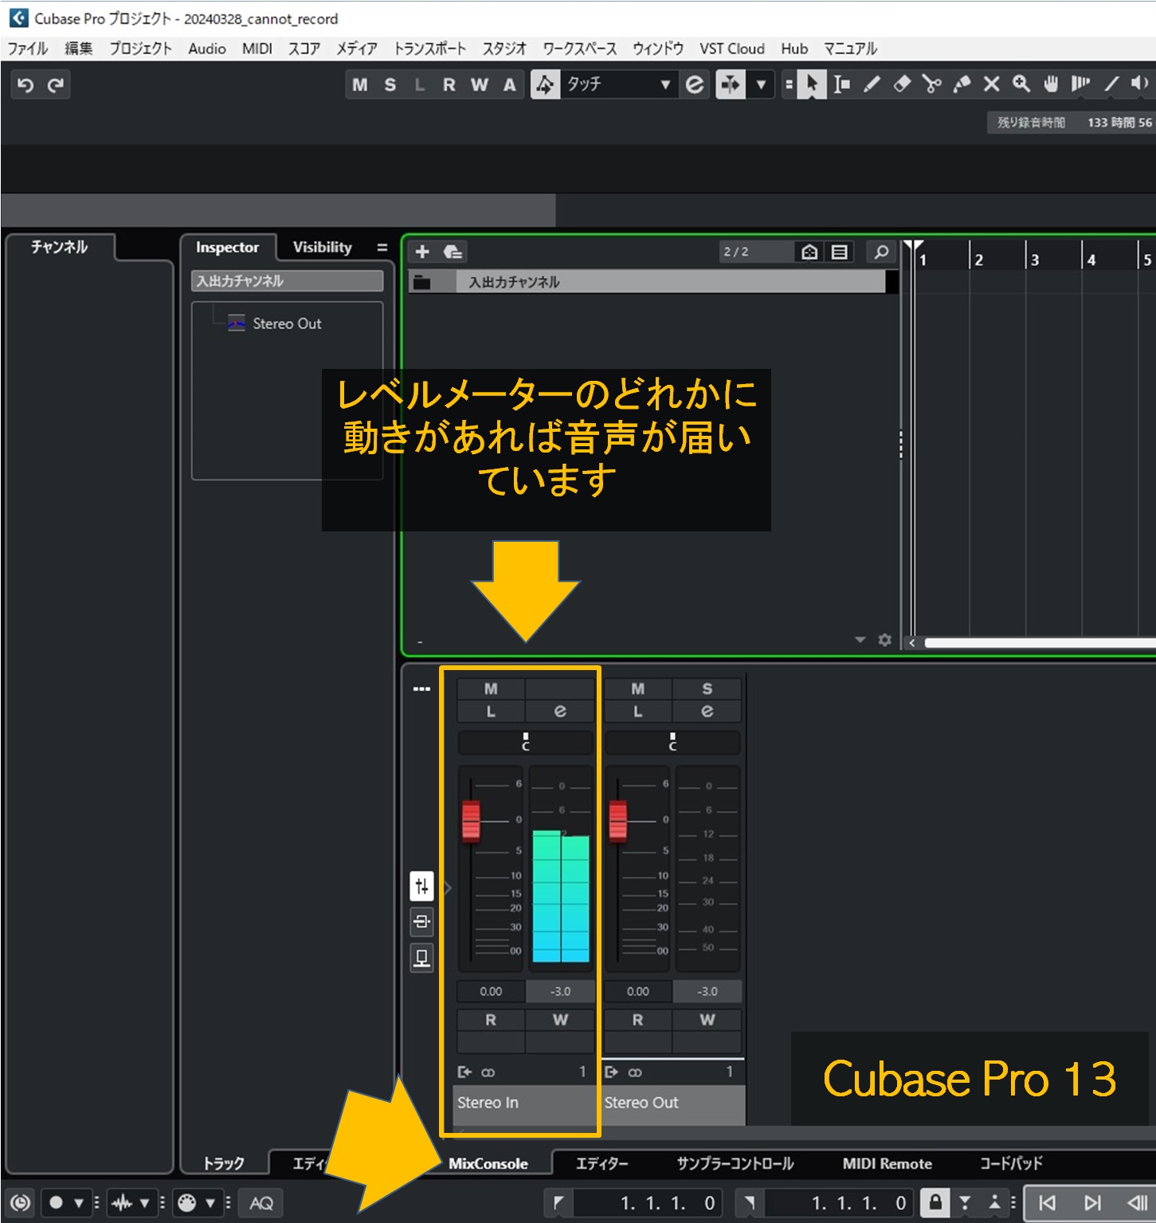Switch to the Visibility tab
The image size is (1156, 1223).
tap(322, 247)
